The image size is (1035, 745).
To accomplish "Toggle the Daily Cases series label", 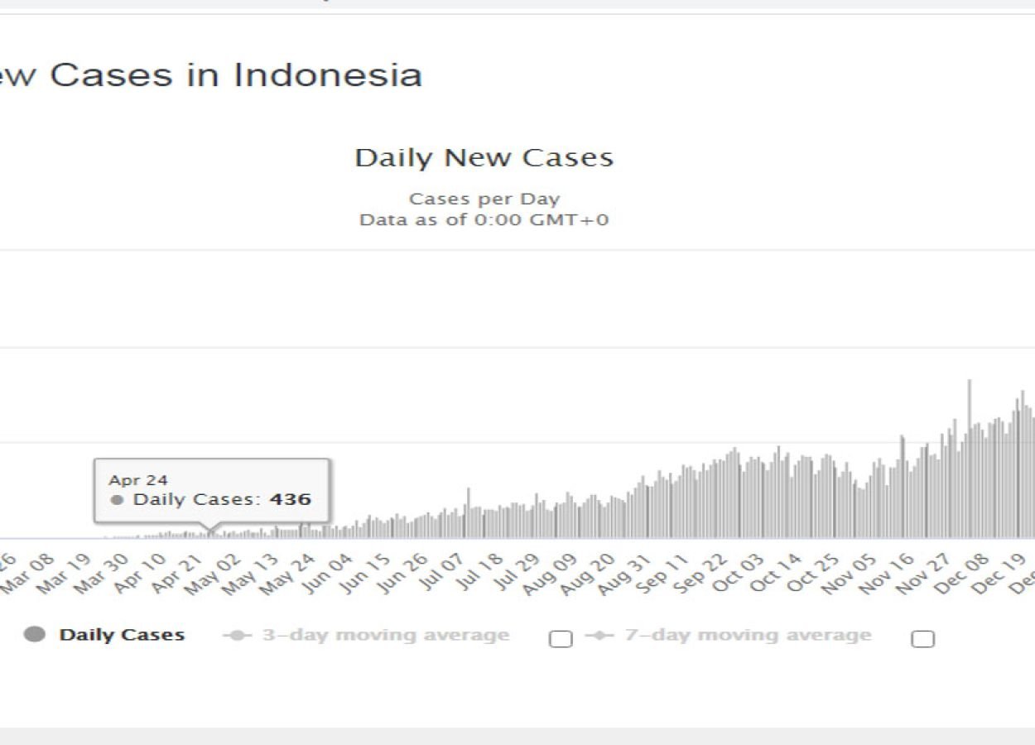I will point(122,635).
